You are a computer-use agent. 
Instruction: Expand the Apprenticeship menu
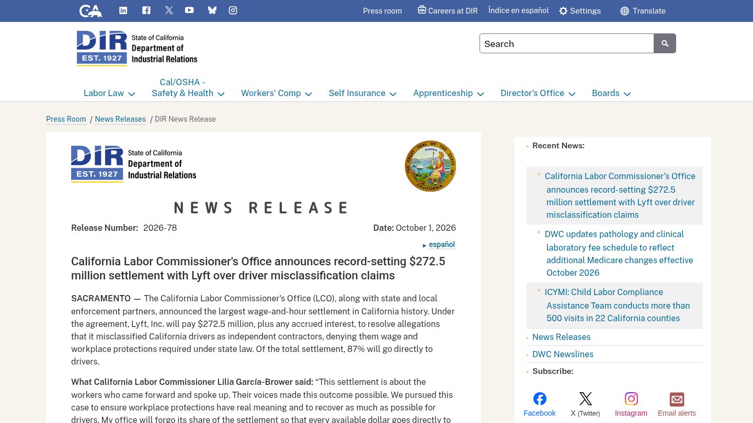449,93
